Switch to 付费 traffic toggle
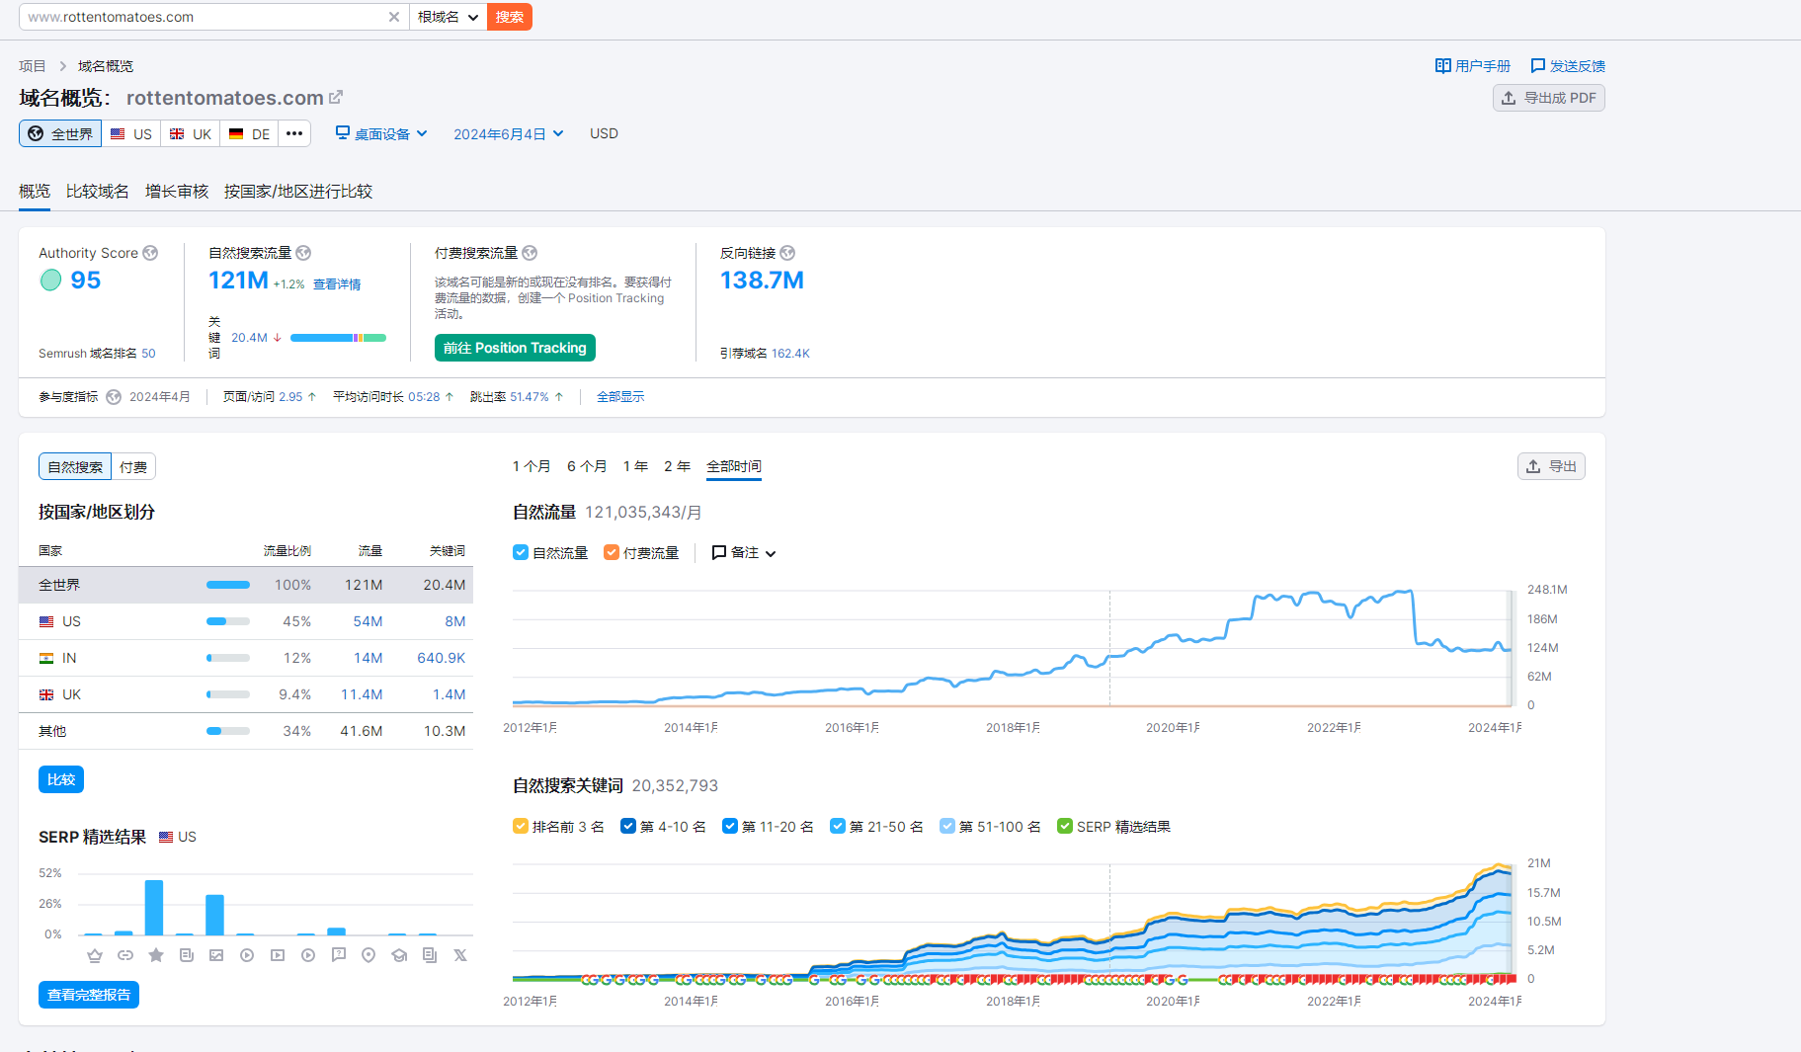This screenshot has width=1801, height=1052. [x=133, y=466]
